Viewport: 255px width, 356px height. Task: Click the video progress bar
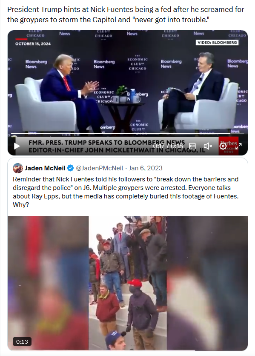click(127, 133)
